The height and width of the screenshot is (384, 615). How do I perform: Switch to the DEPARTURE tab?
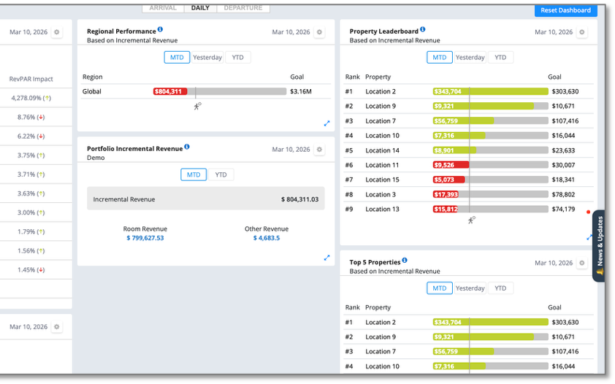click(x=243, y=8)
